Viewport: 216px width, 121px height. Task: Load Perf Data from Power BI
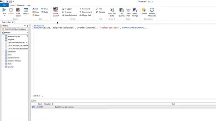112,12
